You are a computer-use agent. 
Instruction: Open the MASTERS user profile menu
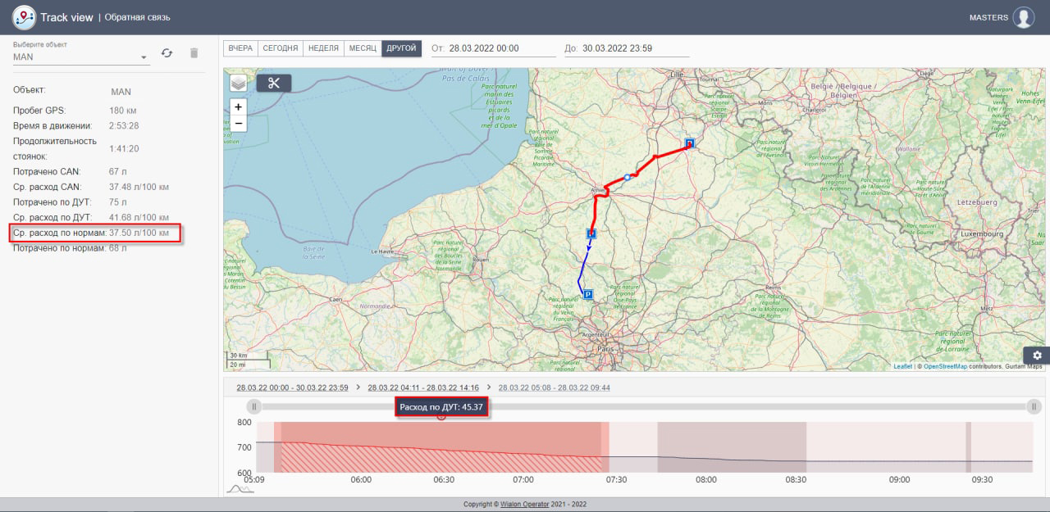[x=1023, y=17]
